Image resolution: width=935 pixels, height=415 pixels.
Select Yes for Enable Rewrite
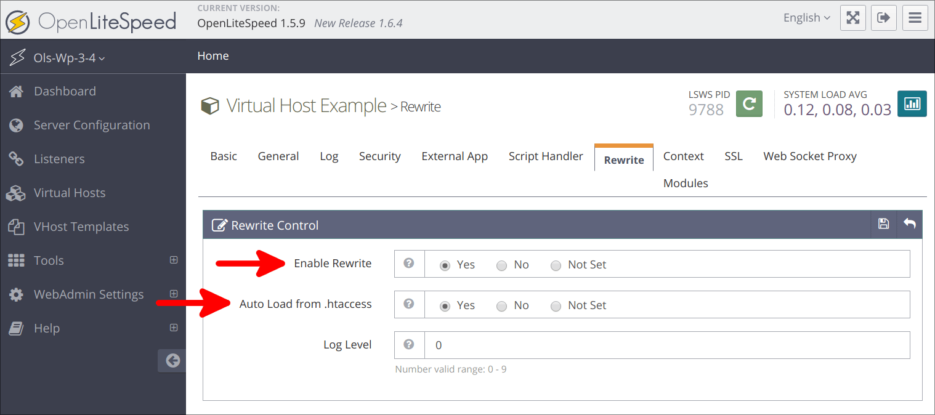445,265
